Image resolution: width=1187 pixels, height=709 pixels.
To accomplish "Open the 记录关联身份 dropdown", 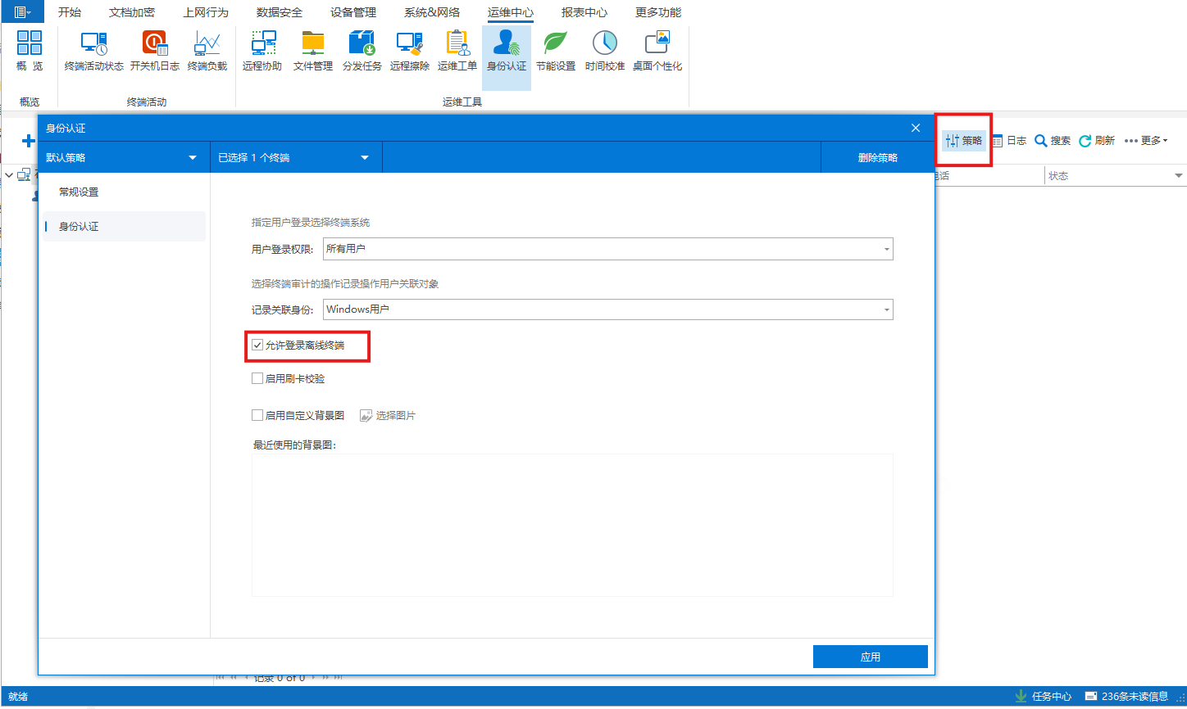I will click(885, 309).
